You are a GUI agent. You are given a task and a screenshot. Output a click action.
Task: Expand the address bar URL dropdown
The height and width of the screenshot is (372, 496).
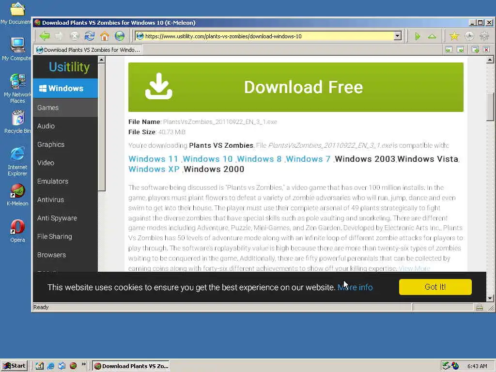[398, 36]
